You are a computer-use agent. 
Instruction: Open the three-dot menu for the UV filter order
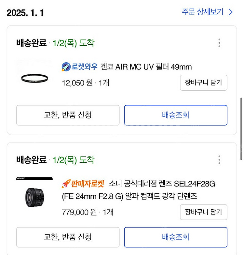click(x=219, y=43)
